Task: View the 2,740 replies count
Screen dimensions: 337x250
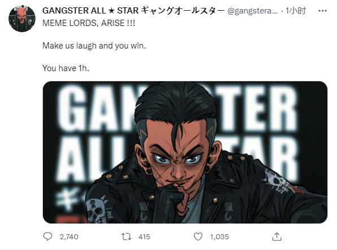Action: tap(69, 237)
